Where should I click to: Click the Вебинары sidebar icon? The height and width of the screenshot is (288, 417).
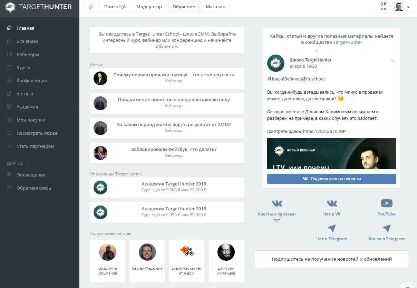tap(9, 54)
